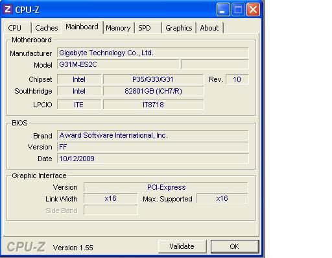Click the Manufacturer field Gigabyte Technology Co., Ltd.

pos(153,53)
